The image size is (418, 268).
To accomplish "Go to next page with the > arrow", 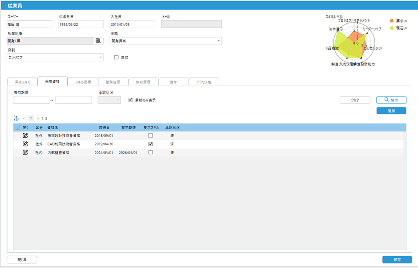I will pos(38,119).
